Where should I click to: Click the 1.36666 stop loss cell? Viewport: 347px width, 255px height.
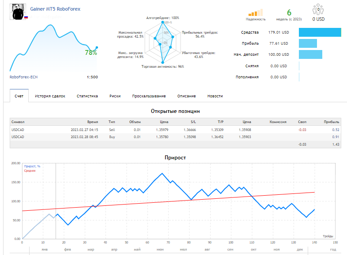[190, 130]
